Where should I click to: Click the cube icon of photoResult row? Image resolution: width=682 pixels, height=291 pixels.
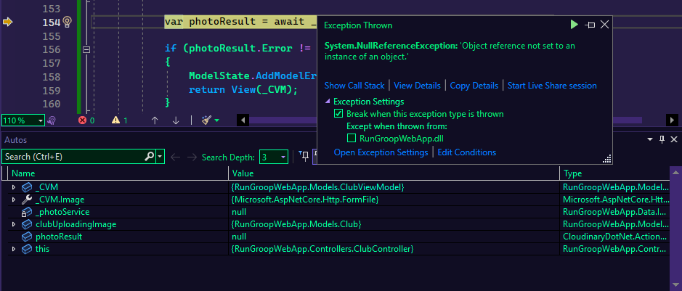(x=27, y=237)
